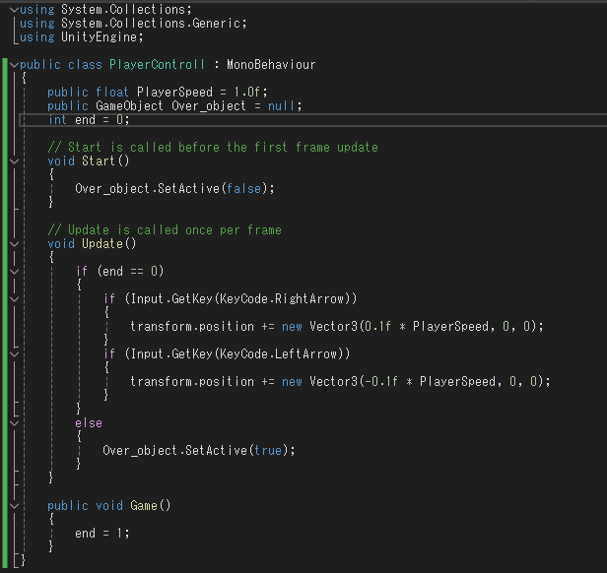Click the end = 1 assignment line
The width and height of the screenshot is (607, 573).
[101, 533]
